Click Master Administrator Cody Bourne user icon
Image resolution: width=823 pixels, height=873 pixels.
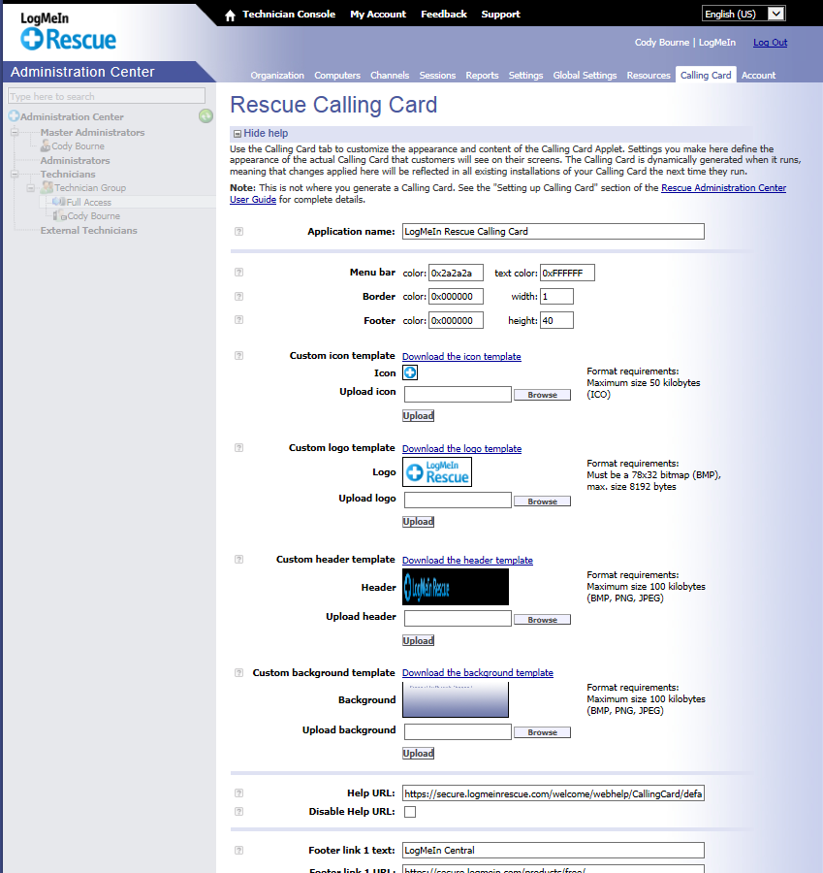[46, 145]
